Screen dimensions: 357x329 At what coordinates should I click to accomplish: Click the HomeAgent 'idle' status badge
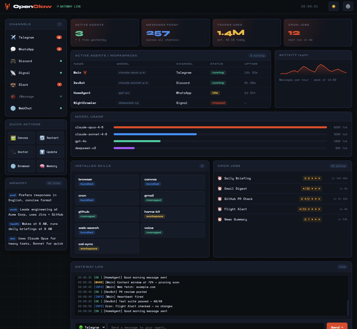coord(215,93)
